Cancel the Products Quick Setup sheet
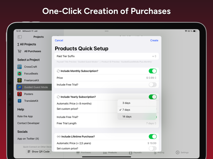The image size is (213, 159). click(59, 40)
